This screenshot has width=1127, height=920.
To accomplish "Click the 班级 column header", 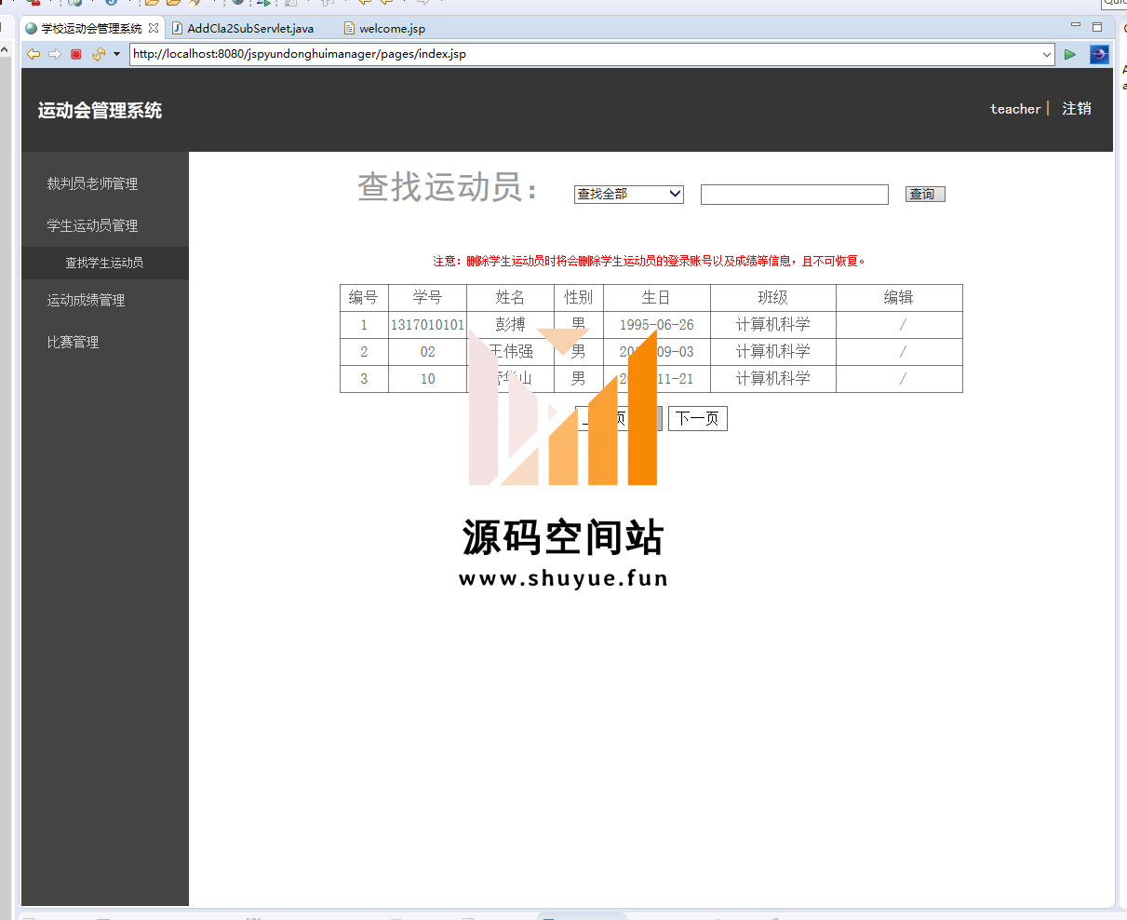I will coord(773,297).
